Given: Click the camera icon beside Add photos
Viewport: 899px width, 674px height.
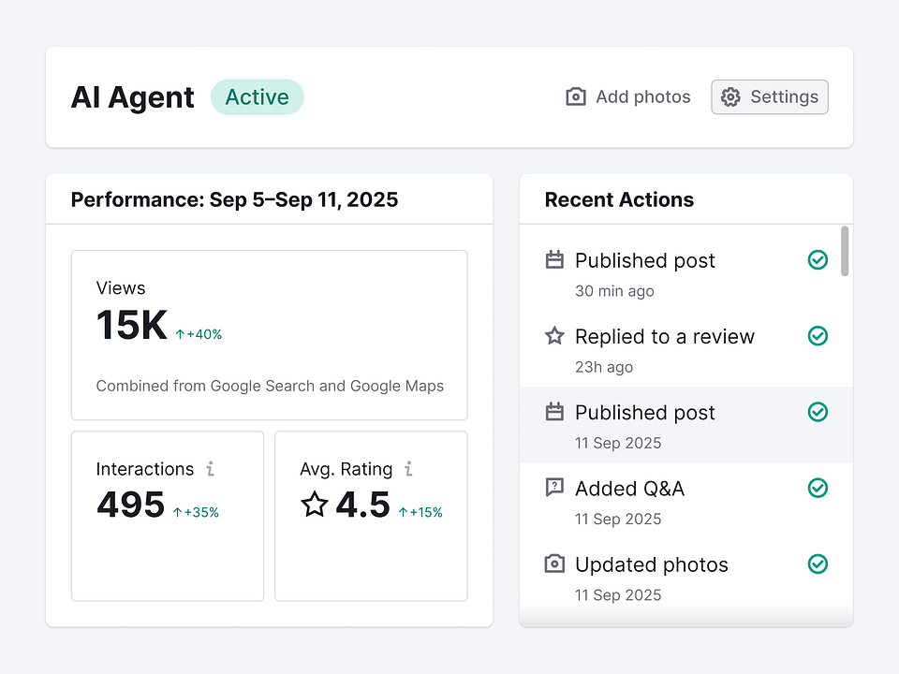Looking at the screenshot, I should [576, 97].
